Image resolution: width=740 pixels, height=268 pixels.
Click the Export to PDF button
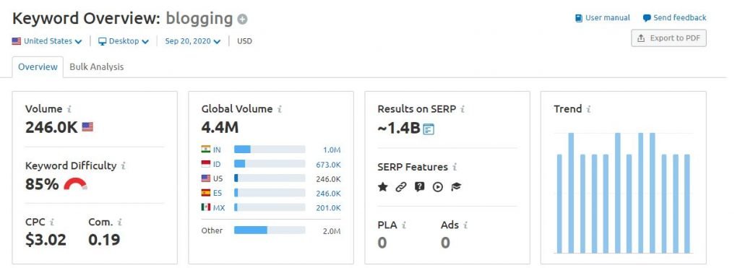coord(668,38)
